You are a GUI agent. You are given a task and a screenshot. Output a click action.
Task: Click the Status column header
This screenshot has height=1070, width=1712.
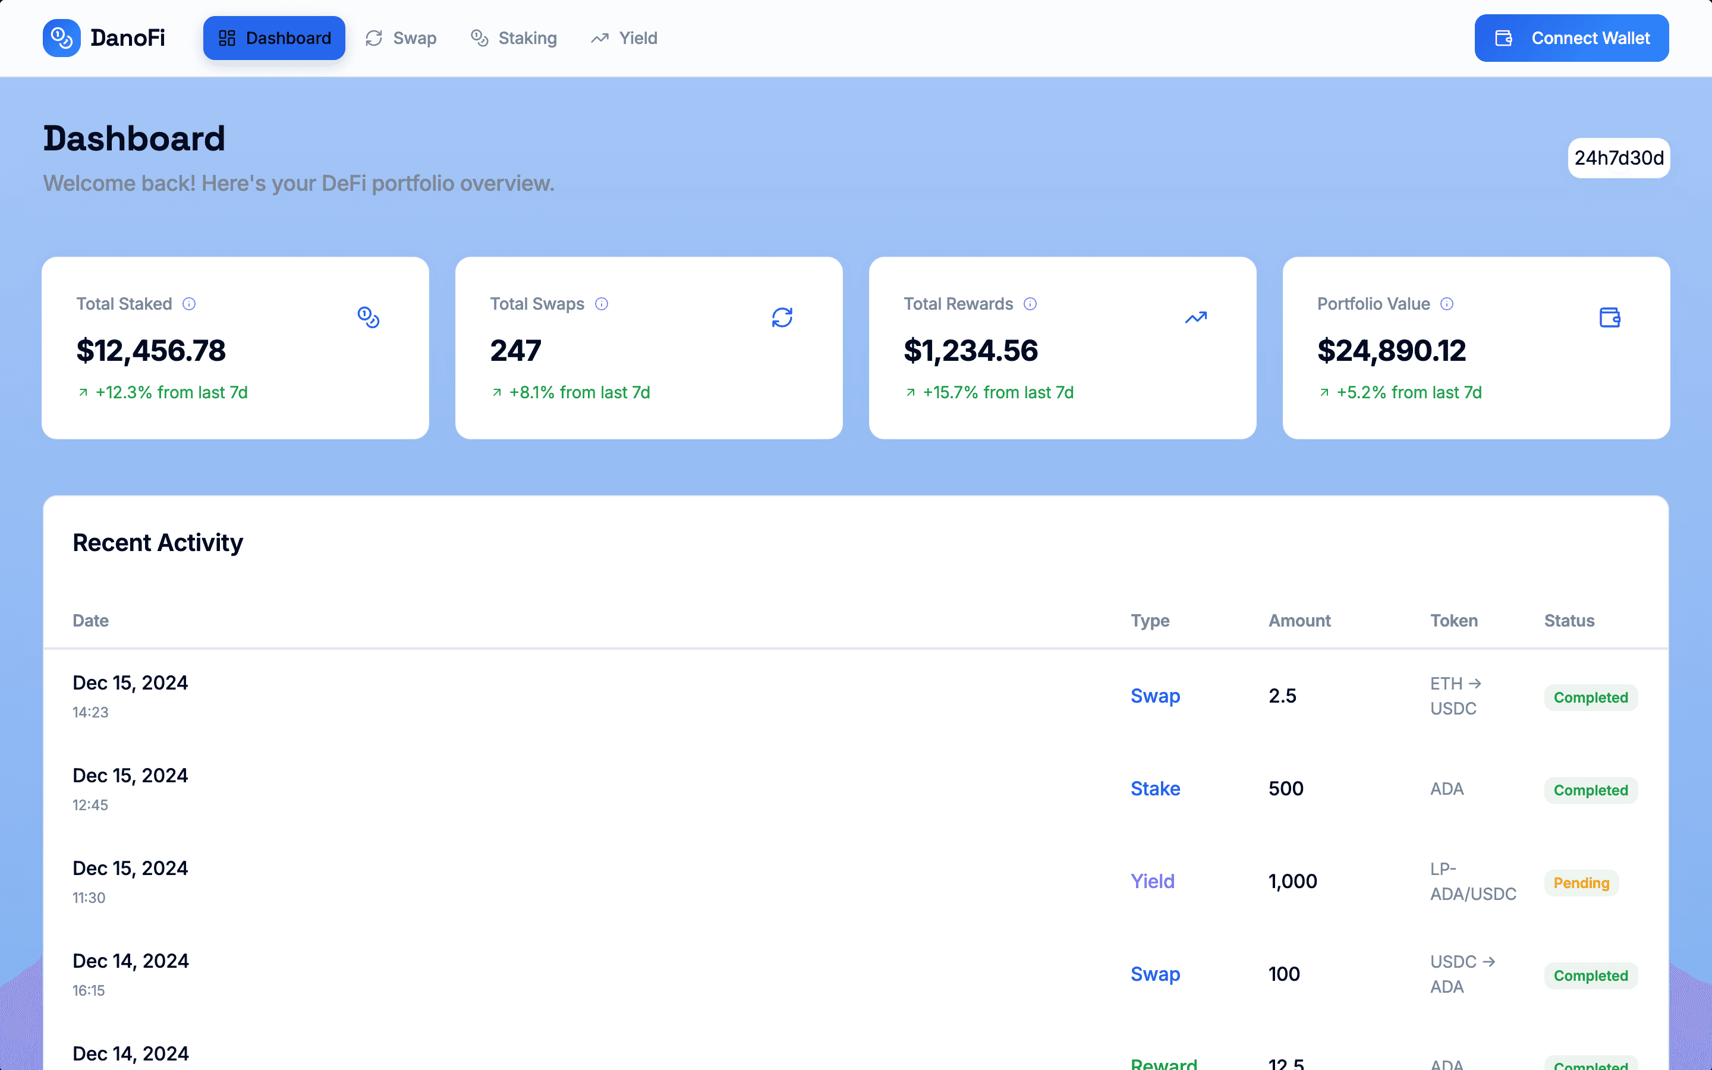pos(1568,621)
